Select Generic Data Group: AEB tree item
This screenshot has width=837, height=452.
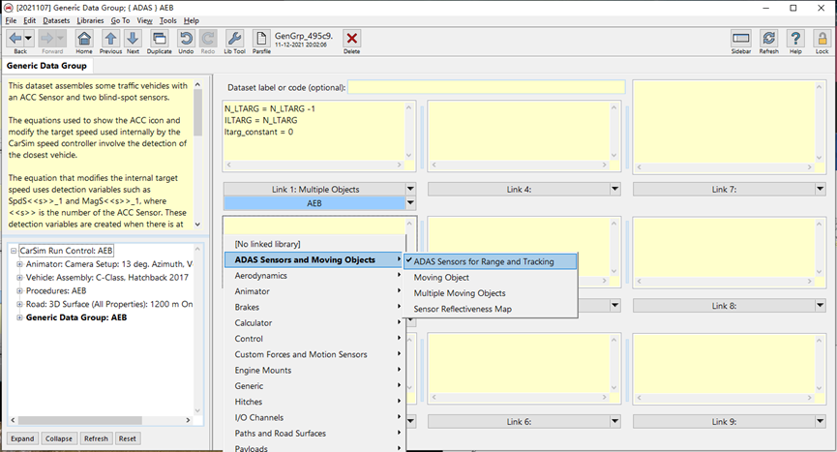pos(76,317)
